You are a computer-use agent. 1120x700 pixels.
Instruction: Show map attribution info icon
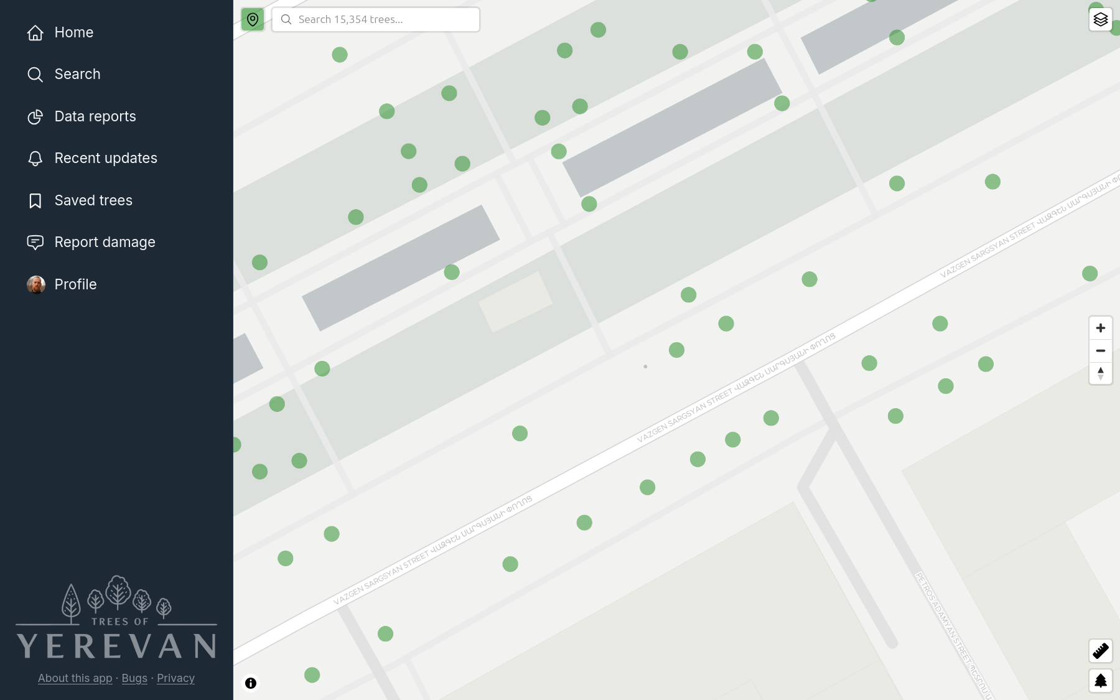pyautogui.click(x=251, y=683)
